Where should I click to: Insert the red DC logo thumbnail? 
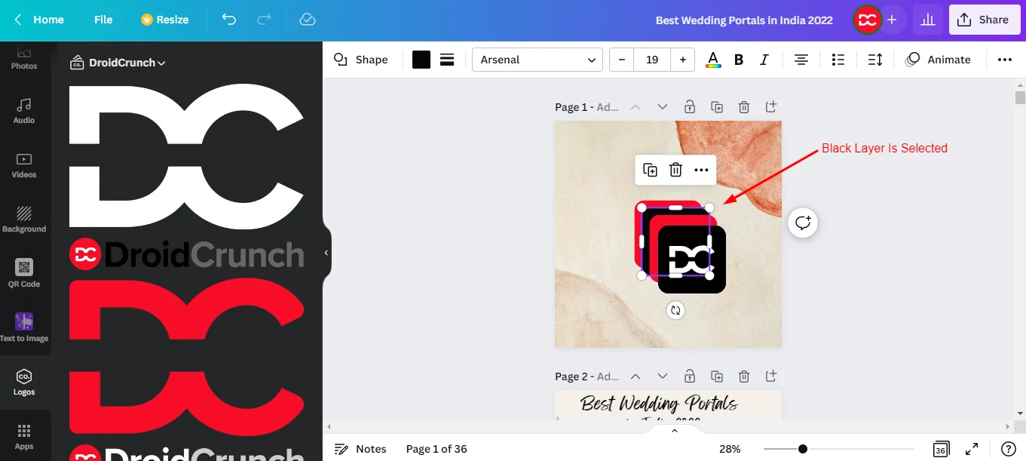pos(186,357)
